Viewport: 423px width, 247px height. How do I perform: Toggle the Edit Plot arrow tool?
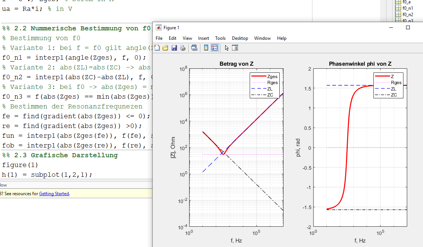click(226, 48)
